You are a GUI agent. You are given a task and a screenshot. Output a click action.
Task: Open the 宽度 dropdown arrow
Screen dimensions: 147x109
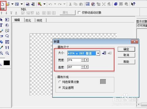pyautogui.click(x=87, y=60)
